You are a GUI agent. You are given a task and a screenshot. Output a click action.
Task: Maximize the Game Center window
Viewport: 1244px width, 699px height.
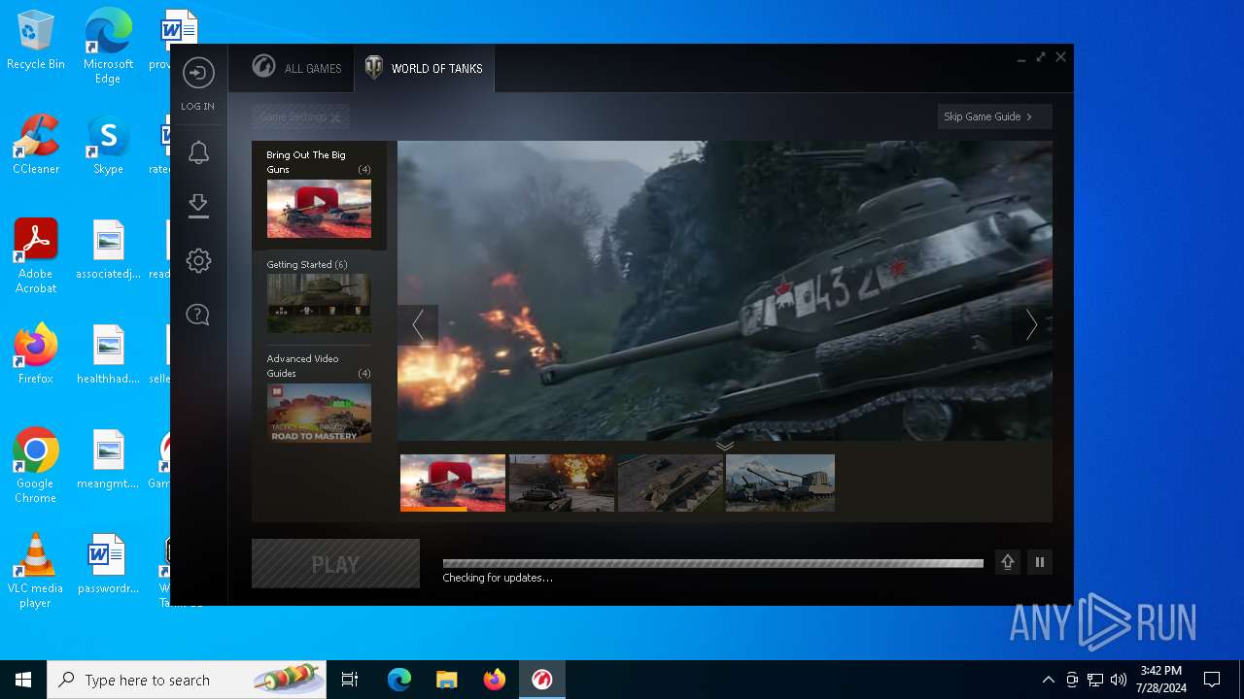coord(1041,57)
